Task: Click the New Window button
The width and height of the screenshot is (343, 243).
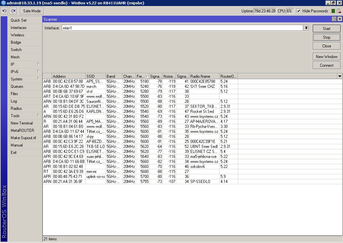Action: [x=327, y=57]
